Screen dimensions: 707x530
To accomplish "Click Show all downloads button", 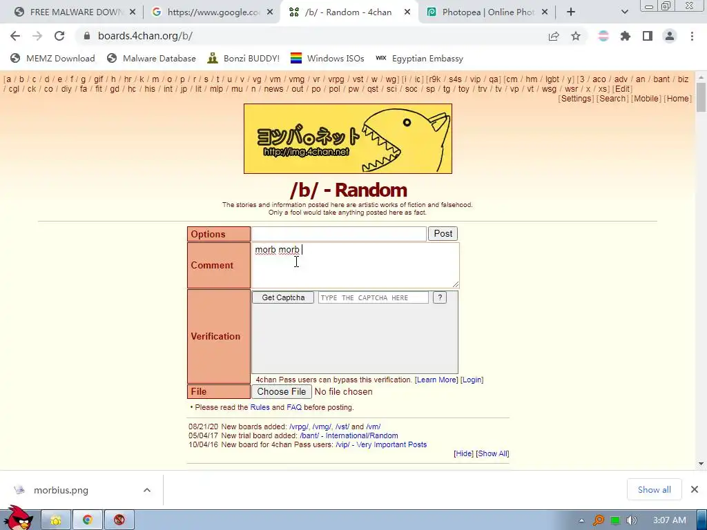I will [654, 489].
